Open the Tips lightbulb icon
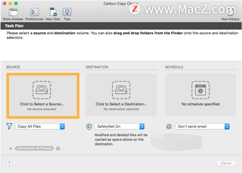 point(67,12)
